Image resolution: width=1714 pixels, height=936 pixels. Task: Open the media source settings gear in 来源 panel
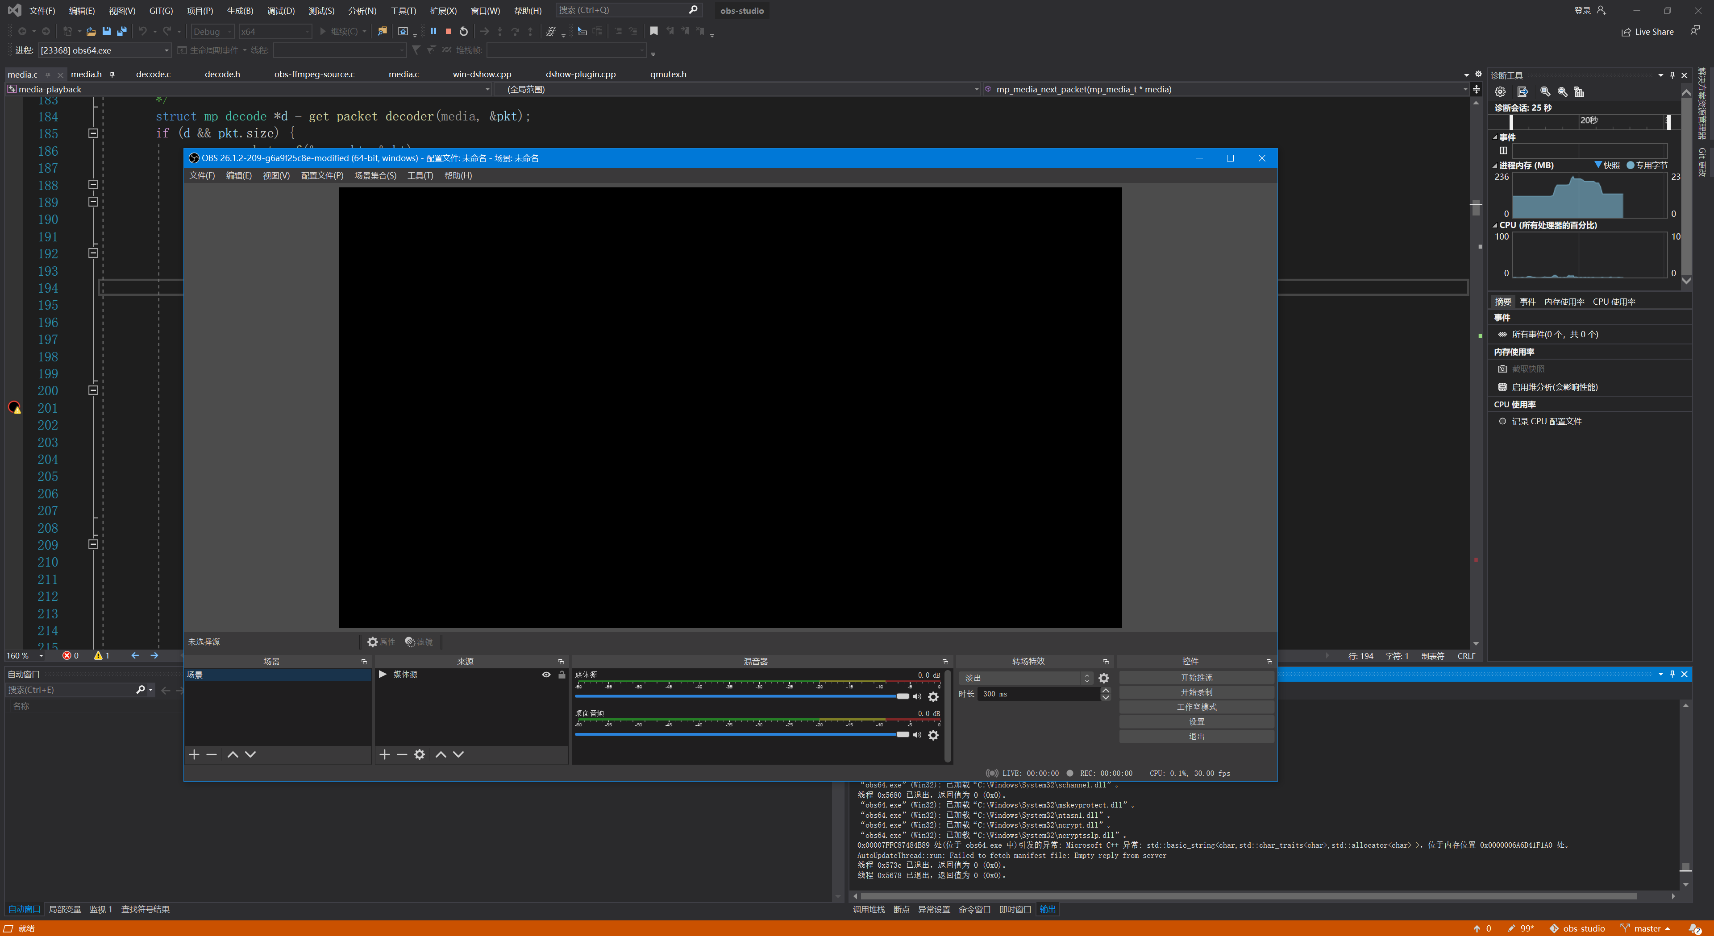click(x=419, y=754)
